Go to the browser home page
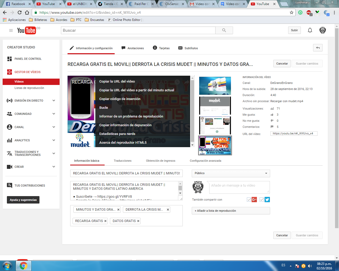339x271 pixels. pyautogui.click(x=27, y=12)
